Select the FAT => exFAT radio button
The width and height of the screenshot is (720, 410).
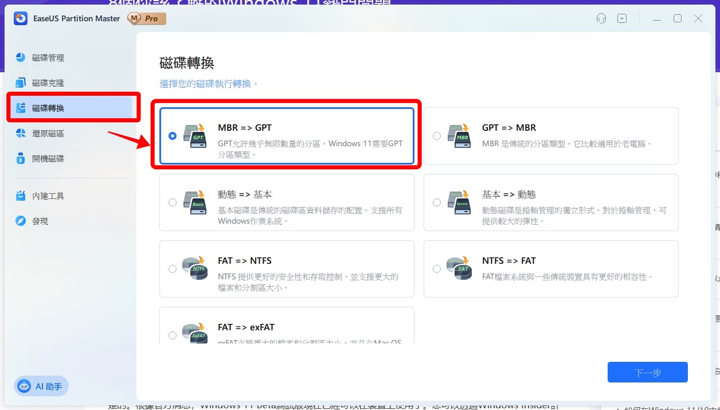[x=173, y=335]
